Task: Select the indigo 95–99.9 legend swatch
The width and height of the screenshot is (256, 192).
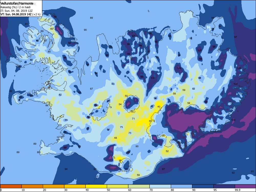Action: click(224, 186)
